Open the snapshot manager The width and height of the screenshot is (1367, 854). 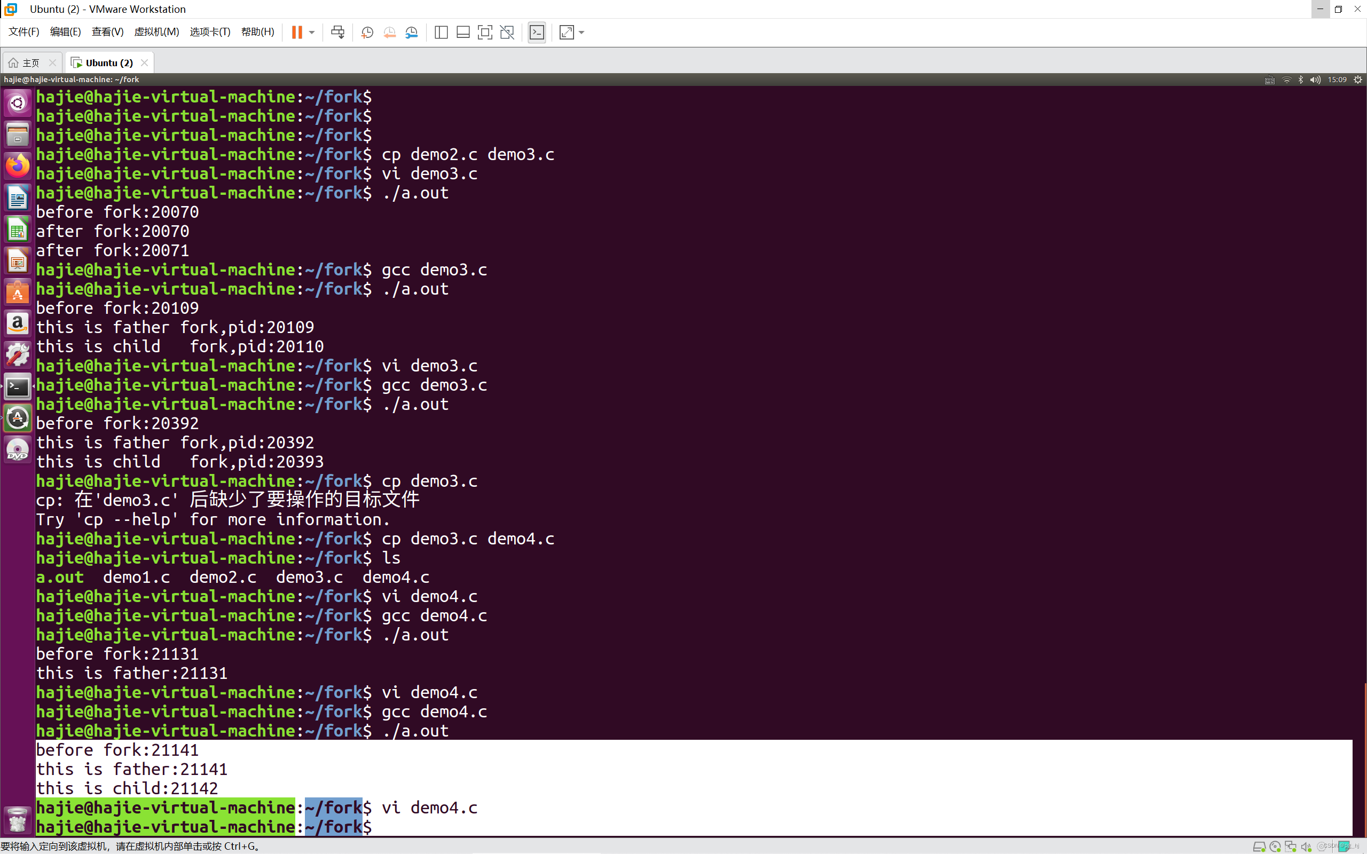pyautogui.click(x=412, y=32)
